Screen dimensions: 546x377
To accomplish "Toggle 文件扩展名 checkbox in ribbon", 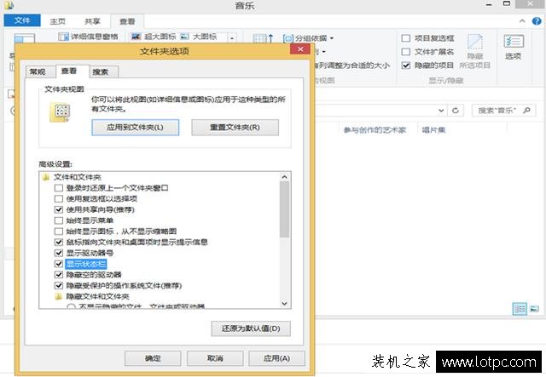I will 406,52.
